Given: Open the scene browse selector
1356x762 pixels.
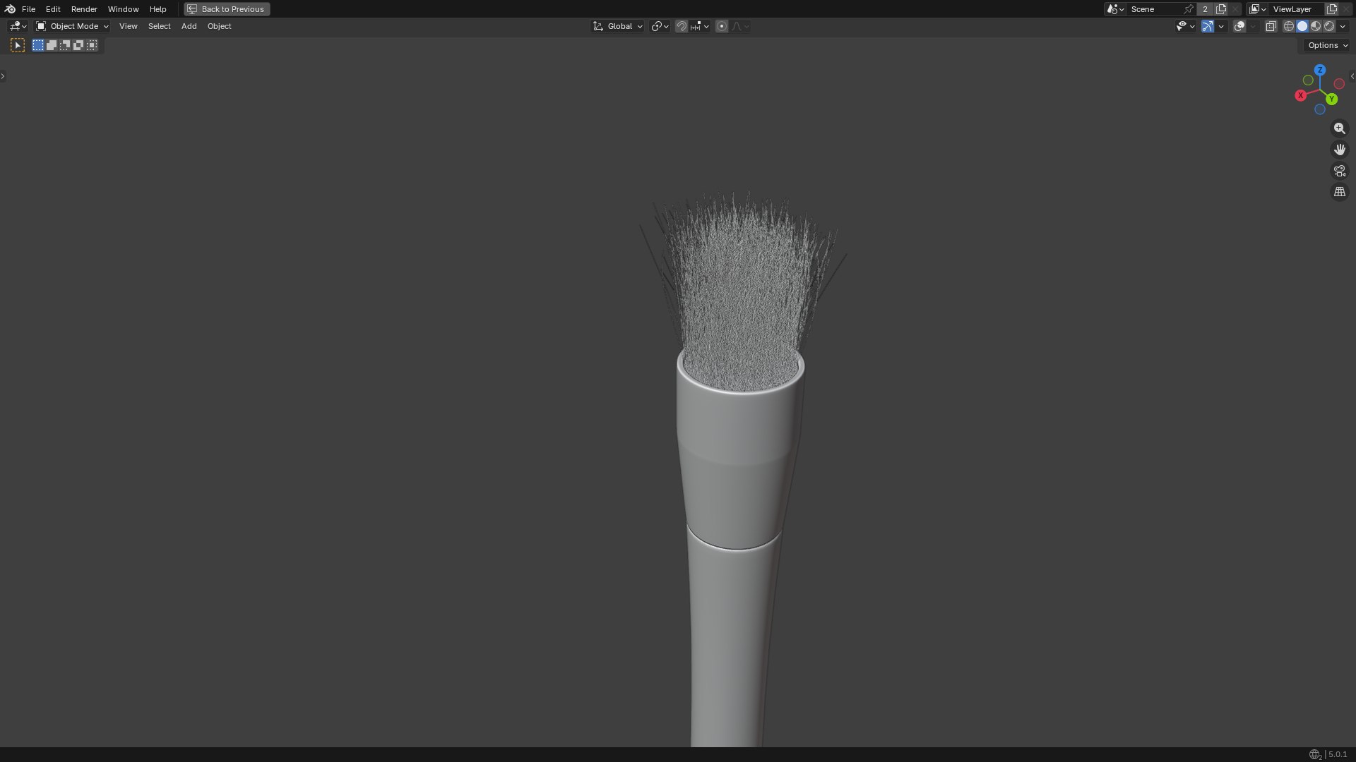Looking at the screenshot, I should [x=1115, y=9].
